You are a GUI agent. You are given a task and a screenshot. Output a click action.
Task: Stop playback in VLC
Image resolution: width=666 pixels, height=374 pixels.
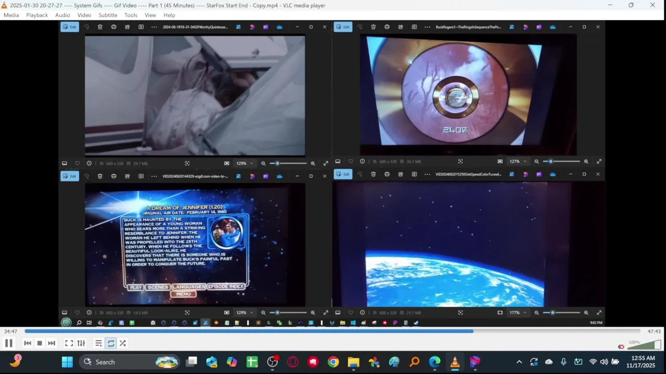(x=40, y=343)
